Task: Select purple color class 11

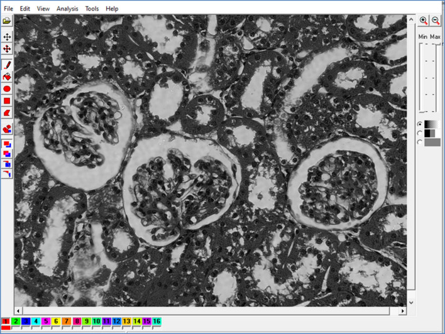Action: tap(106, 321)
